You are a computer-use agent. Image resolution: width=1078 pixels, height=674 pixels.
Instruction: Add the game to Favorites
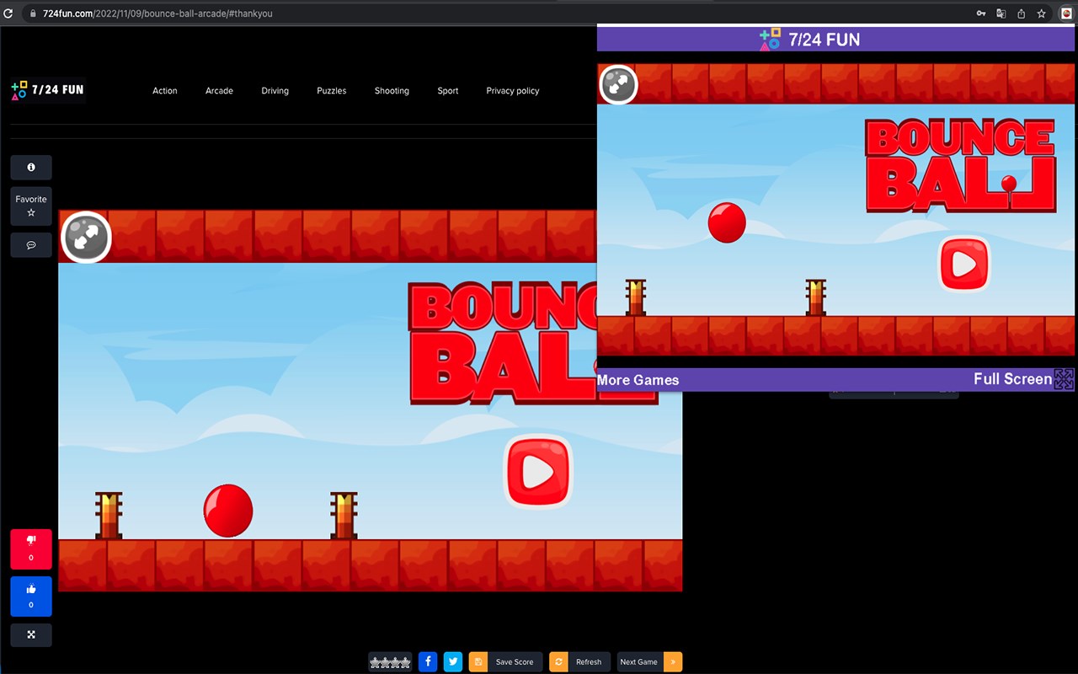coord(31,206)
